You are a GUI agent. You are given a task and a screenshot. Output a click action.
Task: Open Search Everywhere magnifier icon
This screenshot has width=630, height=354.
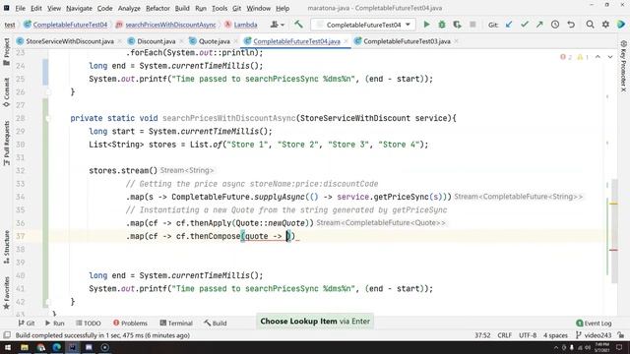(x=590, y=25)
